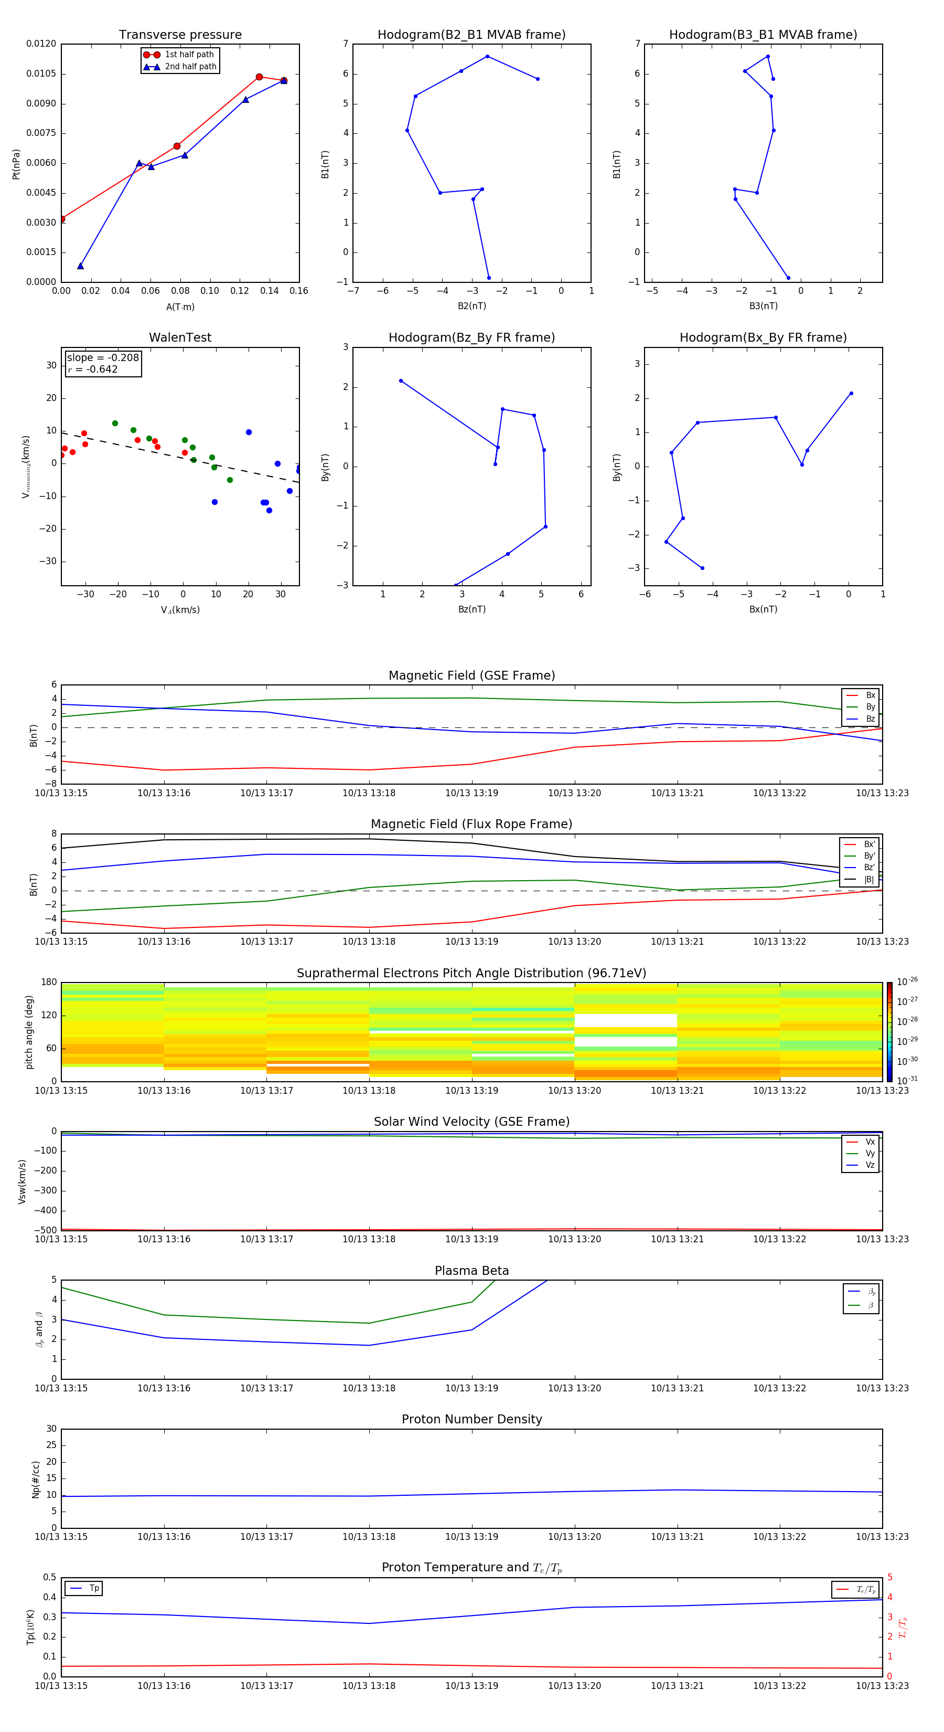Click the '10^-31' colorbar tick label
Image resolution: width=944 pixels, height=1732 pixels.
click(907, 1081)
